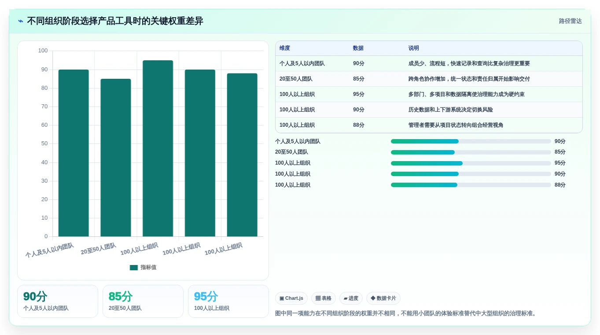The image size is (600, 335).
Task: Click the tallest chart bar reaching 95
Action: point(158,148)
